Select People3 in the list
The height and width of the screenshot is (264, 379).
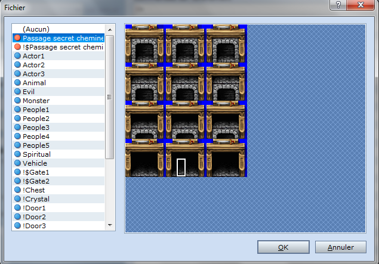(x=58, y=128)
